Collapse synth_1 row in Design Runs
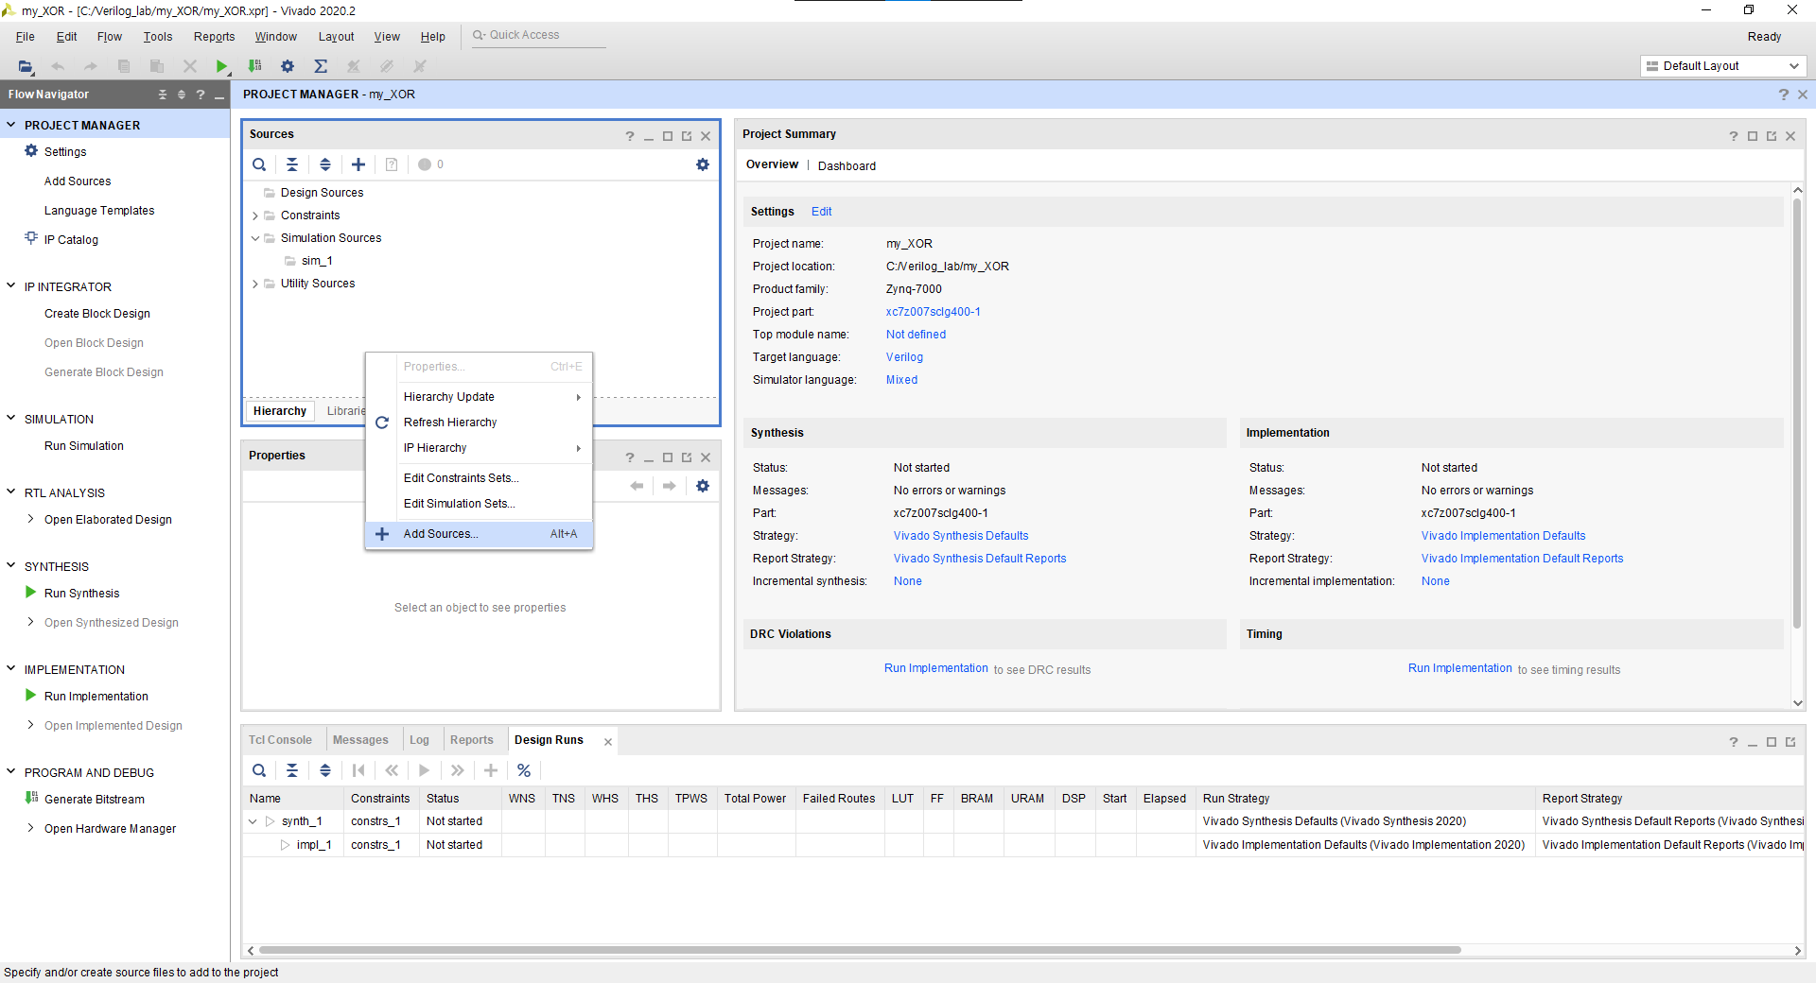The height and width of the screenshot is (983, 1816). [253, 821]
